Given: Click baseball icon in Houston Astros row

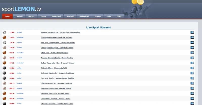Looking at the screenshot, I should 4,88.
